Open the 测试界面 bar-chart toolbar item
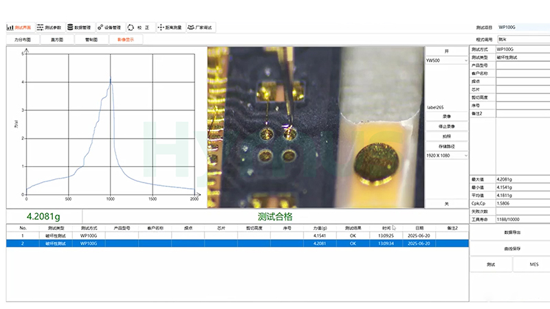 20,27
